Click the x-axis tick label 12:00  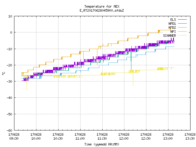pyautogui.click(x=124, y=138)
